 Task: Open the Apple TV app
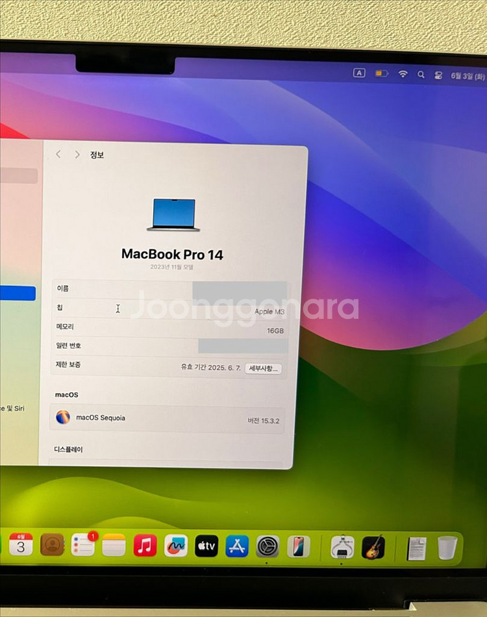click(206, 546)
